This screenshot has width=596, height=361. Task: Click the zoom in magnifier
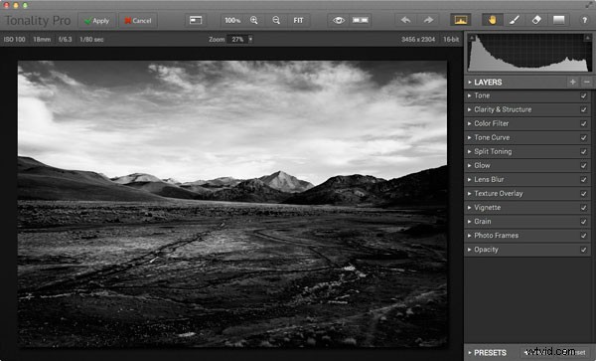254,21
